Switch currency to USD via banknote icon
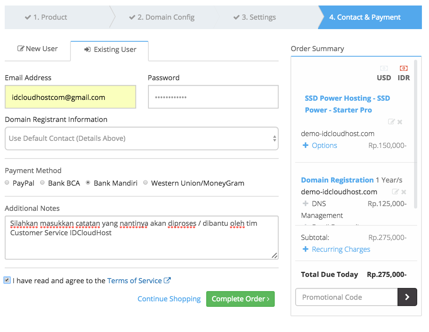 click(x=384, y=68)
